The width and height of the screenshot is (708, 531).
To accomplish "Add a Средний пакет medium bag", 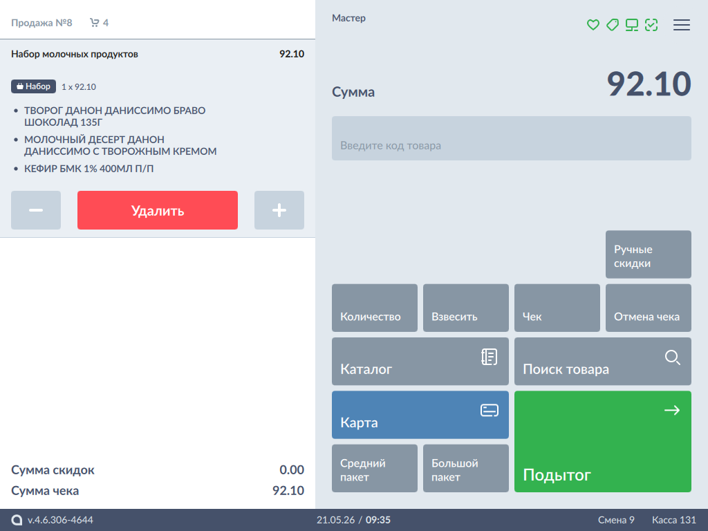I will click(x=374, y=468).
